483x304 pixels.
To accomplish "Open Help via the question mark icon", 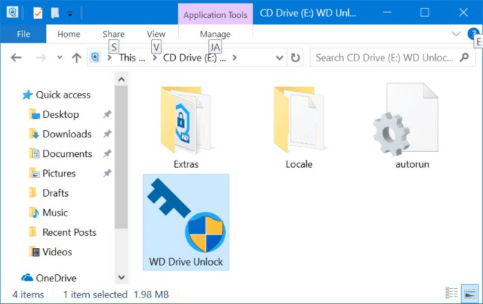I will pos(473,34).
